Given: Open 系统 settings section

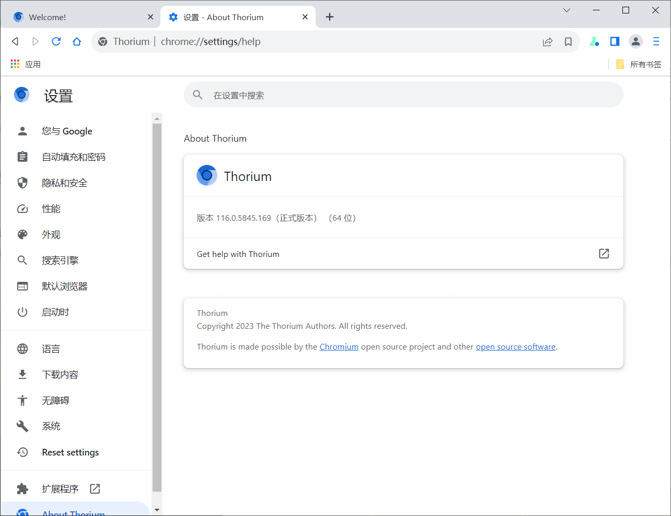Looking at the screenshot, I should (76, 427).
